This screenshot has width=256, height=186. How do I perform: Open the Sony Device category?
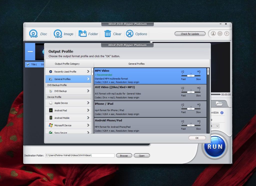click(x=68, y=132)
